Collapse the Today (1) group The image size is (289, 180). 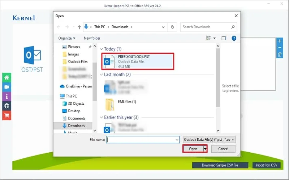tap(101, 49)
